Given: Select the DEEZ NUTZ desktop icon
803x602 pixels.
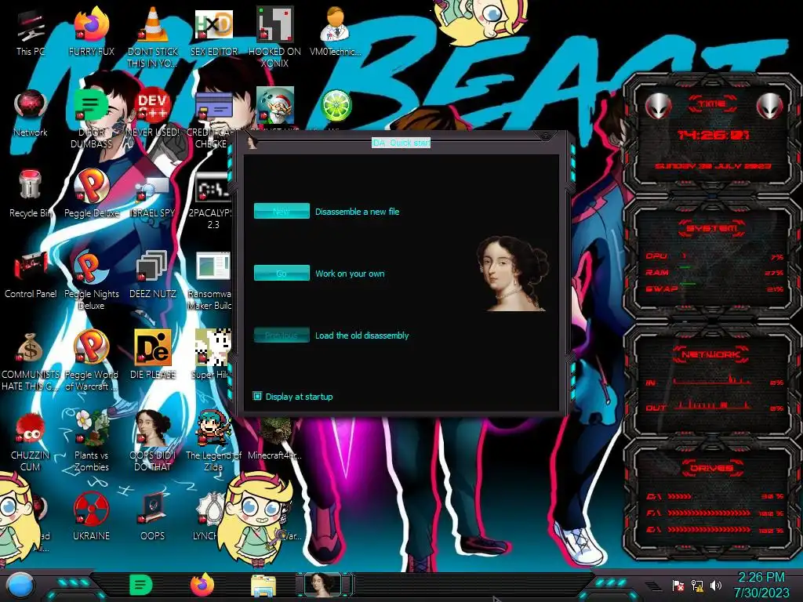Looking at the screenshot, I should point(153,275).
